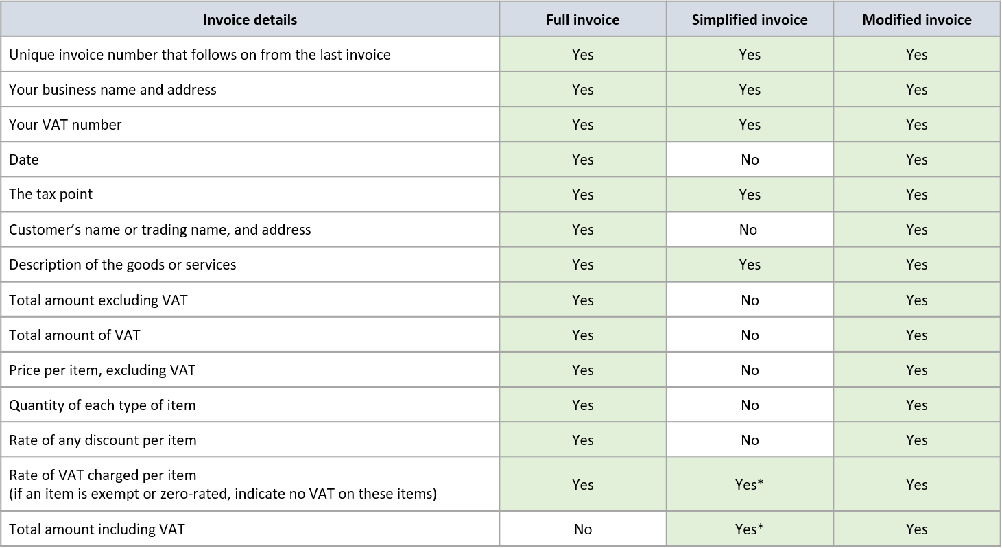
Task: Click the "Your VAT number" row label
Action: coord(65,125)
